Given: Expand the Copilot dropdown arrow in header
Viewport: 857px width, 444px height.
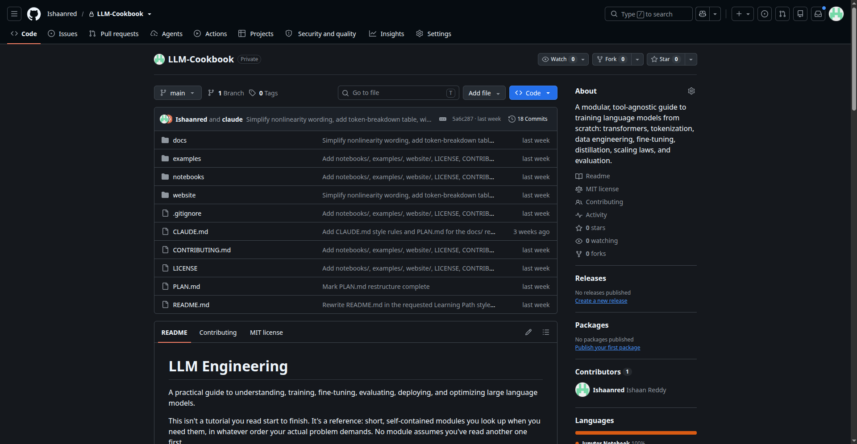Looking at the screenshot, I should point(715,14).
